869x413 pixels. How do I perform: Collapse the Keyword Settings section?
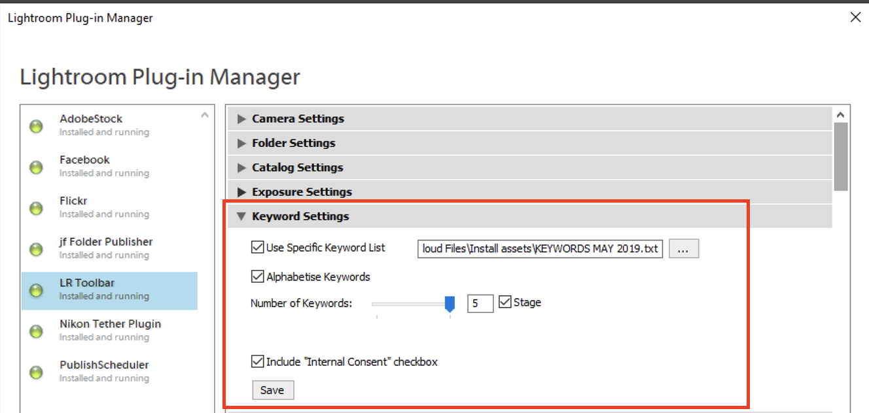coord(529,216)
